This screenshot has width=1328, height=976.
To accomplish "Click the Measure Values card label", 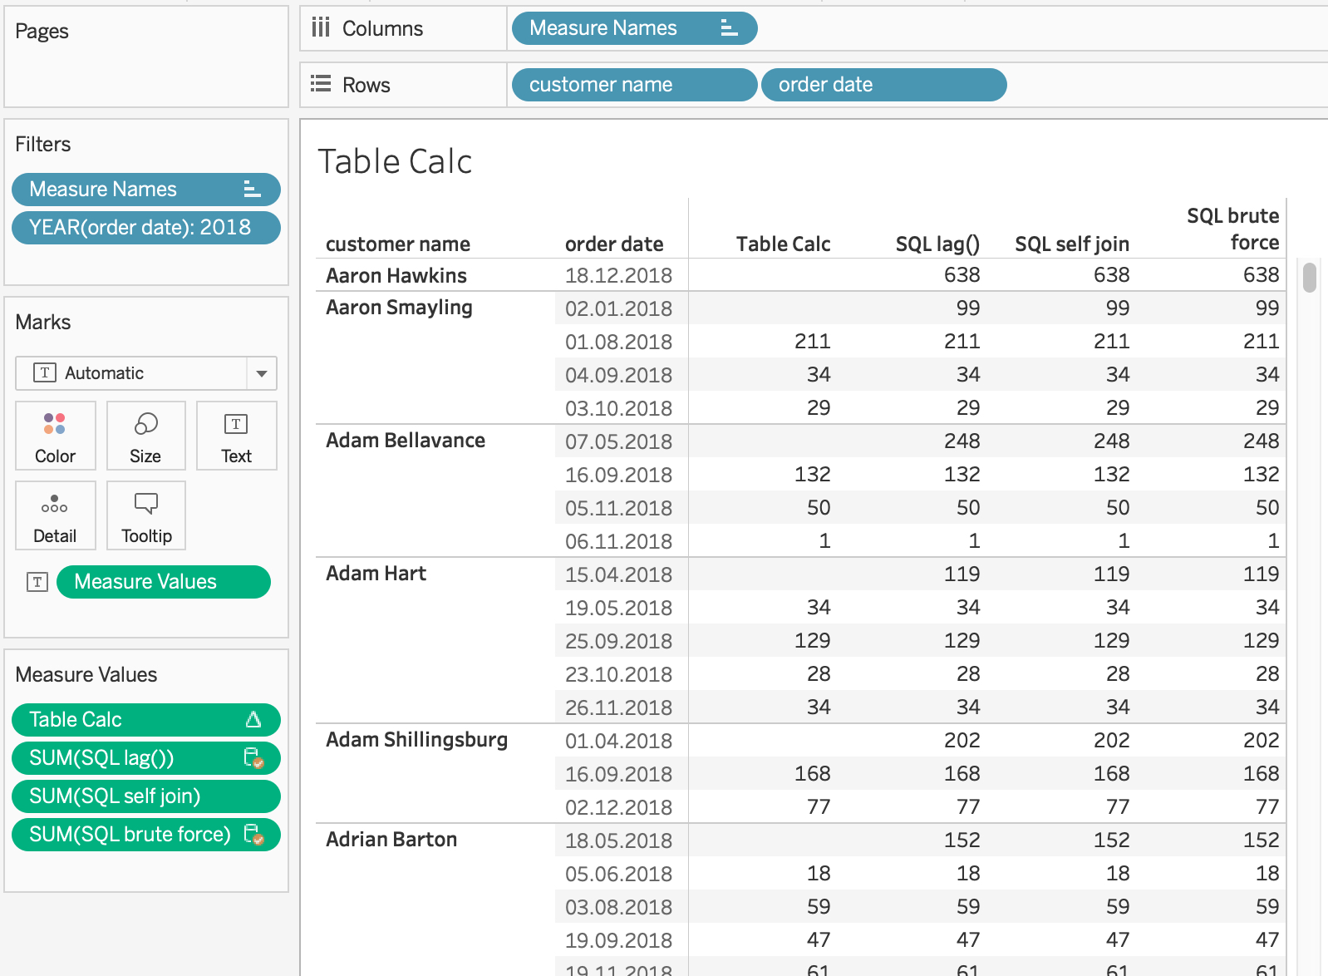I will (x=86, y=674).
